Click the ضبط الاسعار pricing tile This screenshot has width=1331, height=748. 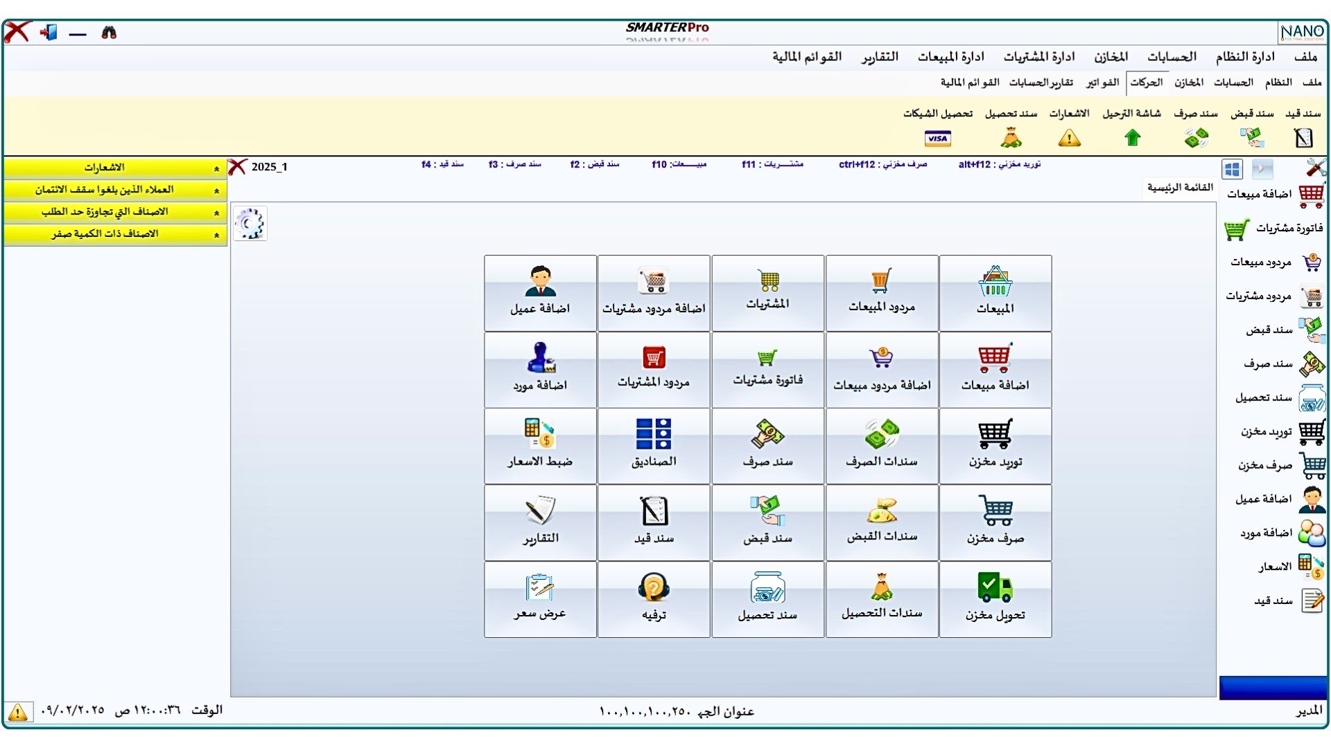click(540, 446)
